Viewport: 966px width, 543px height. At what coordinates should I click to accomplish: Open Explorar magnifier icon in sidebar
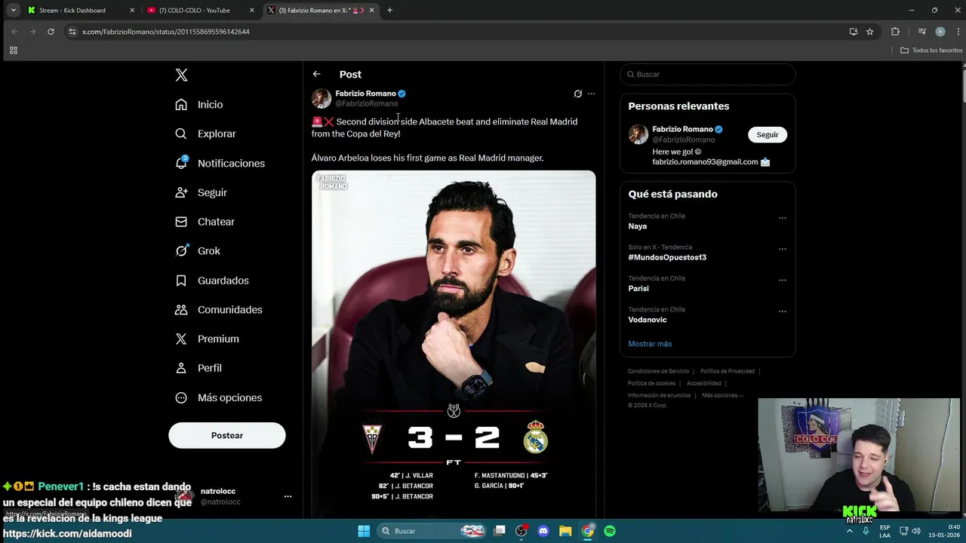point(181,133)
